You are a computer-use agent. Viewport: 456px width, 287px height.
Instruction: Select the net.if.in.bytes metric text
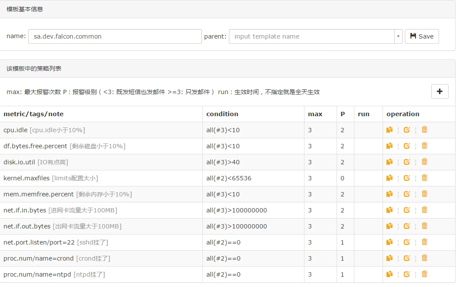point(25,210)
